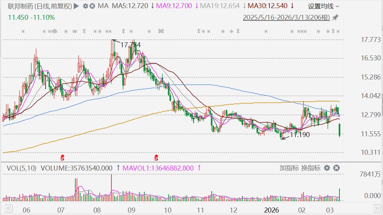Viewport: 383px width, 215px height.
Task: Toggle the MA30 moving average label
Action: [267, 6]
